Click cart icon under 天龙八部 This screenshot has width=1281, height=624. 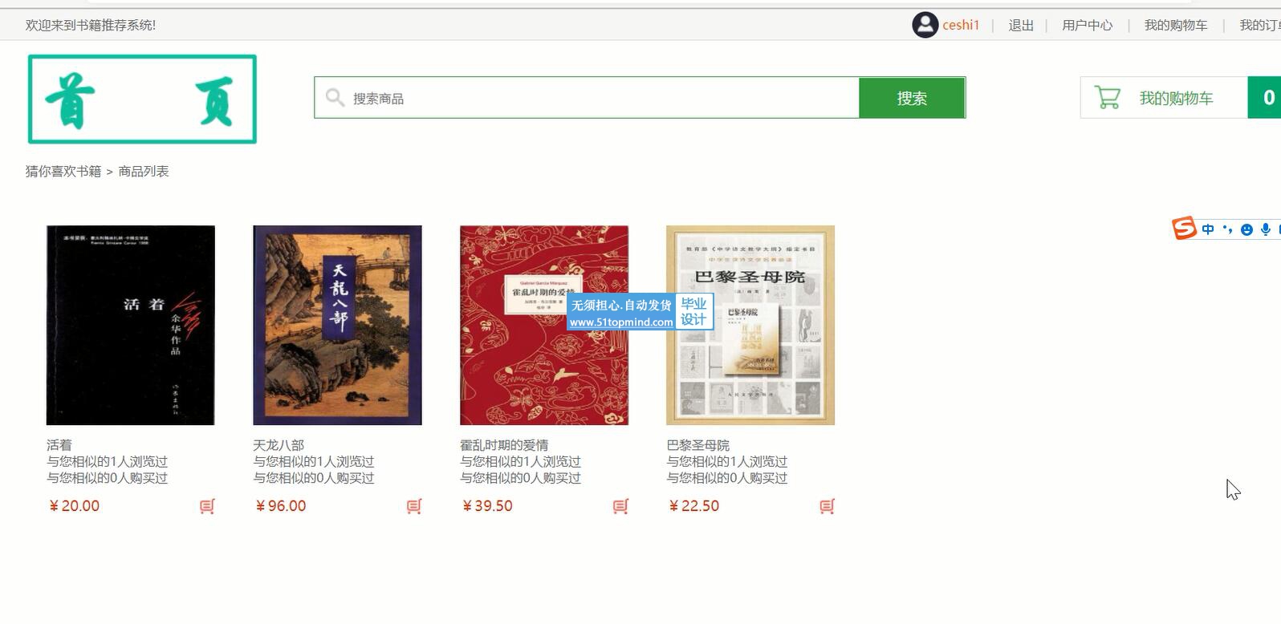click(414, 506)
